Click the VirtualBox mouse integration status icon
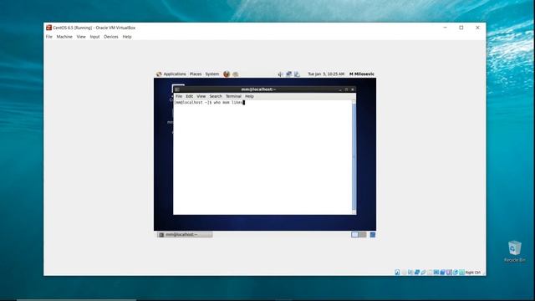This screenshot has height=301, width=535. tap(456, 273)
